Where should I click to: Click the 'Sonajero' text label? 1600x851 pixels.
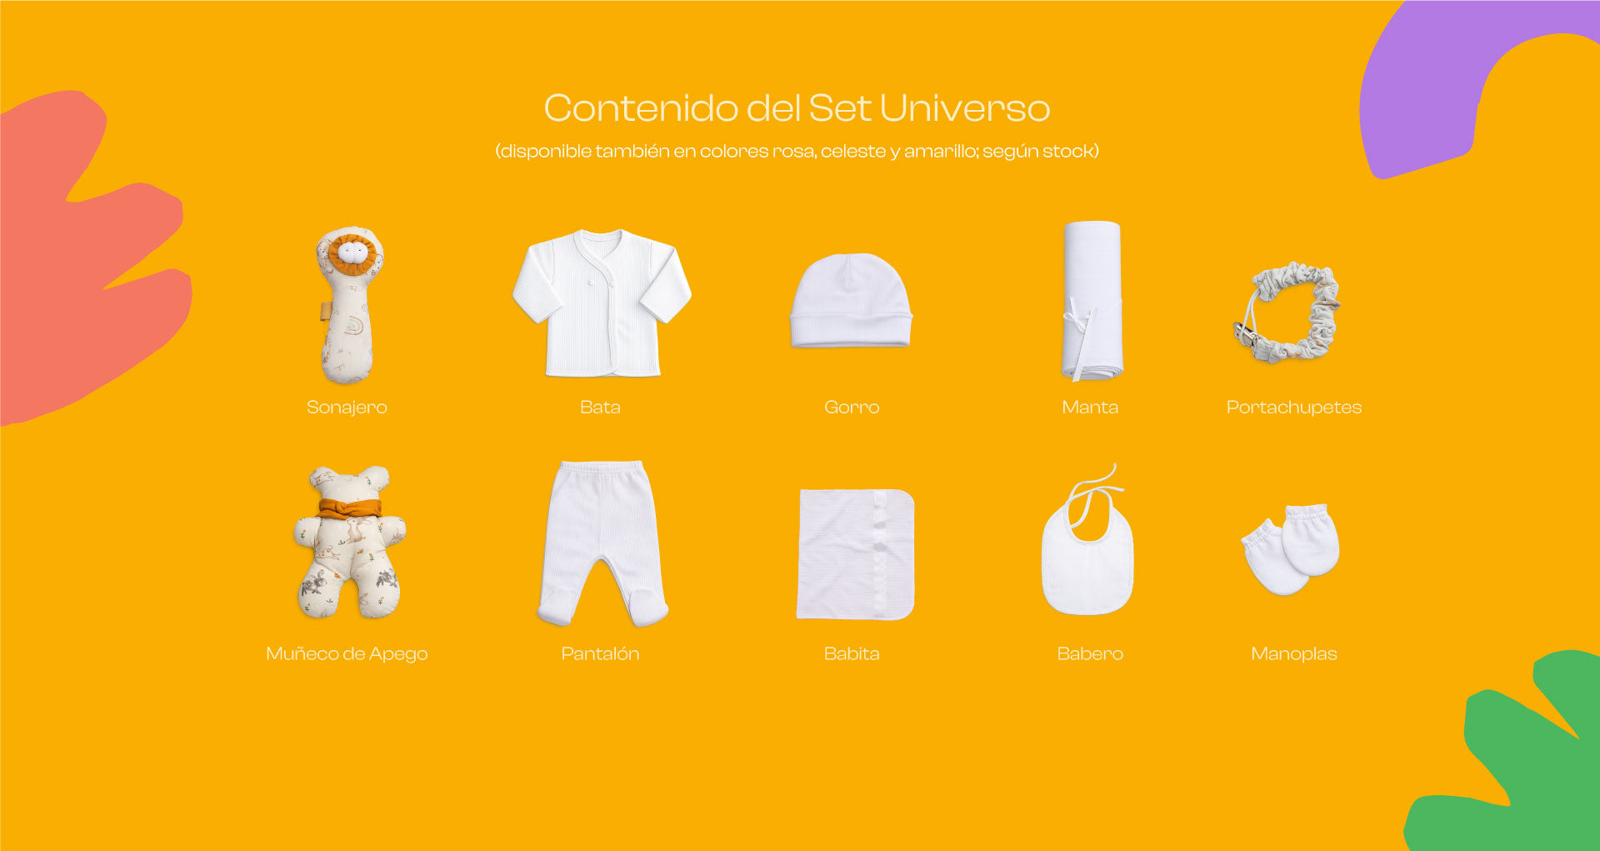[x=347, y=408]
